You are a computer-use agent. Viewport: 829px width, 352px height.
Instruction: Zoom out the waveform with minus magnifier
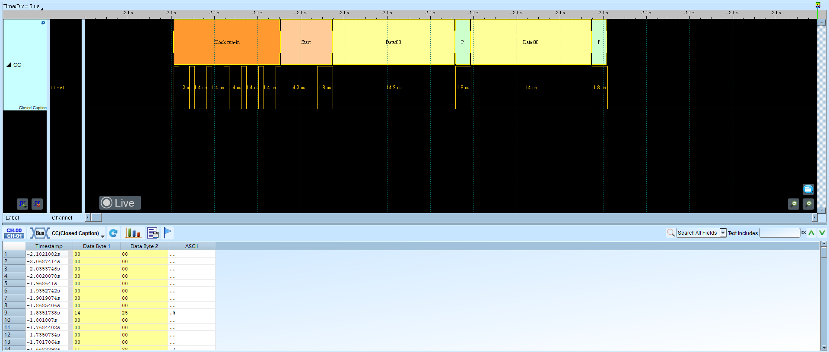tap(794, 204)
